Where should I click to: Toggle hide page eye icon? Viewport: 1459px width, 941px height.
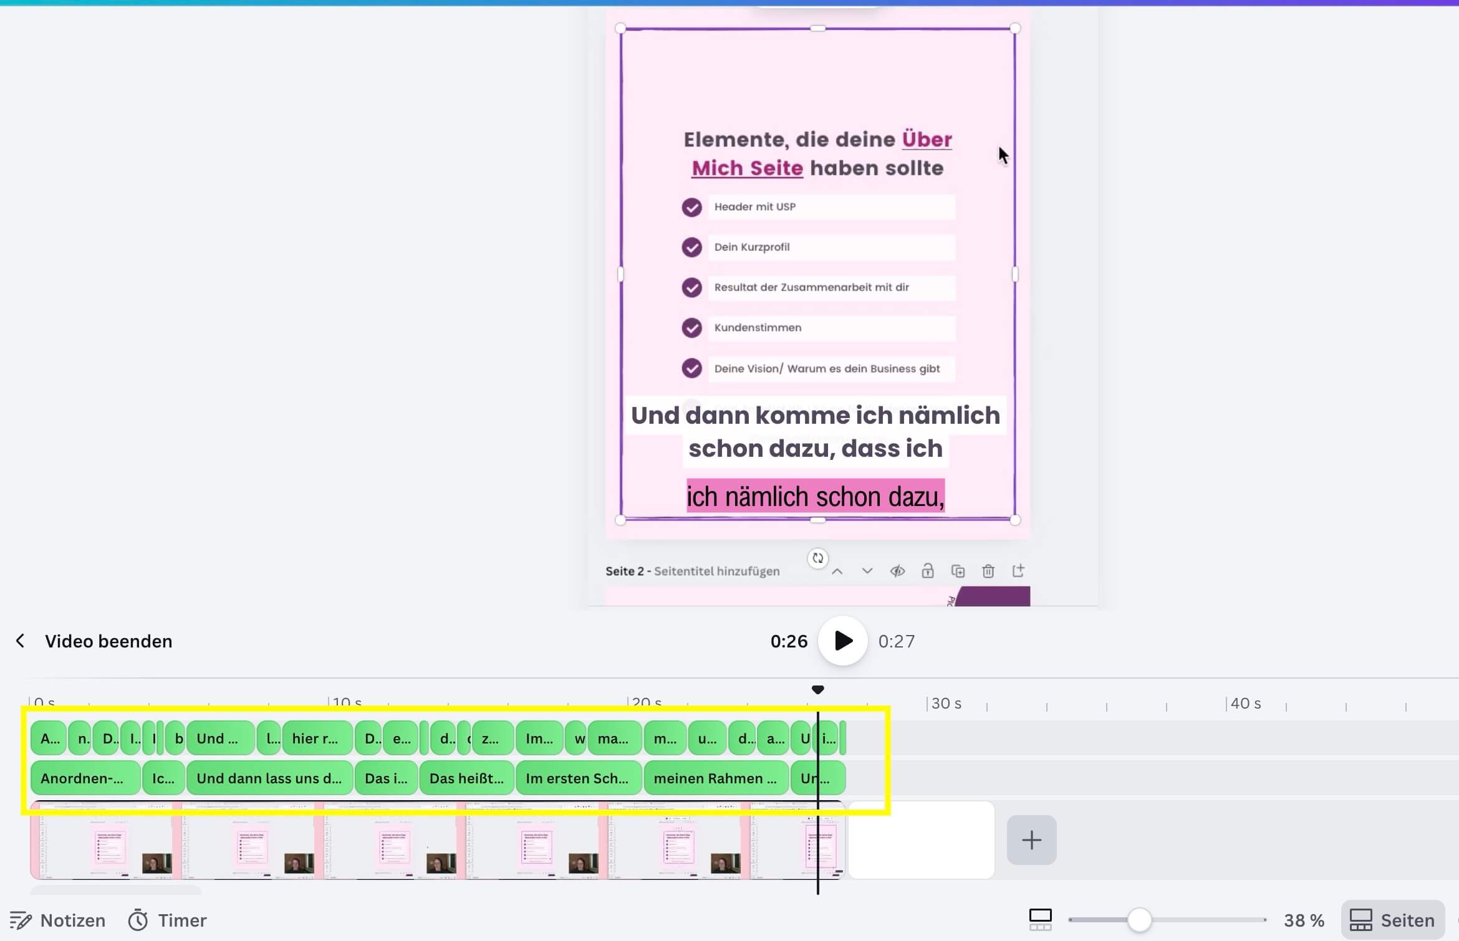[x=897, y=571]
